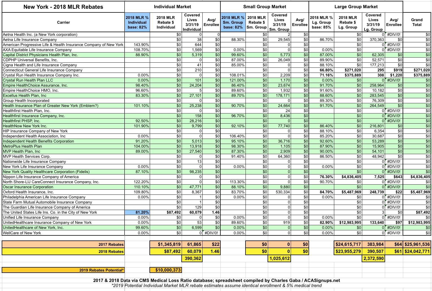Select the $24,042,771 grand total cell

417,251
